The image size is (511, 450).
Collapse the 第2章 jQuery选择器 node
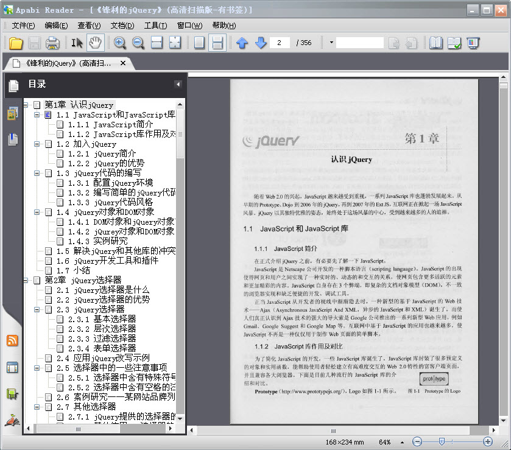[26, 280]
